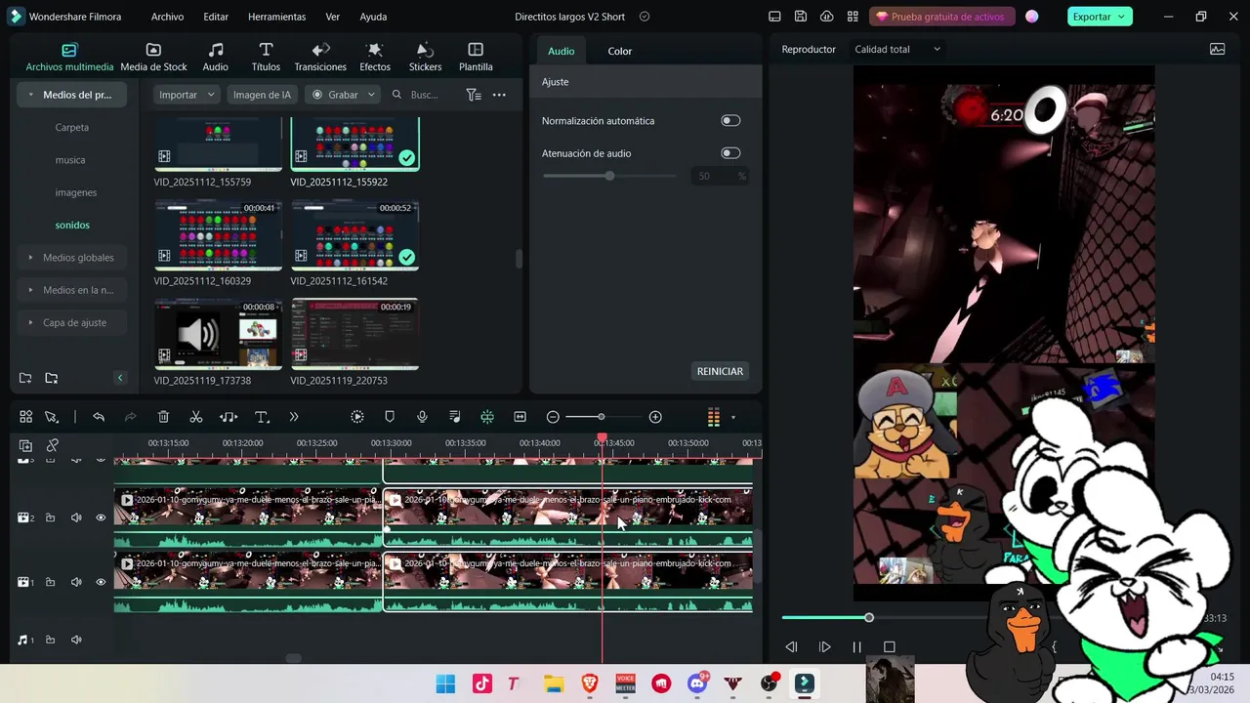
Task: Lock video track 2
Action: (x=50, y=517)
